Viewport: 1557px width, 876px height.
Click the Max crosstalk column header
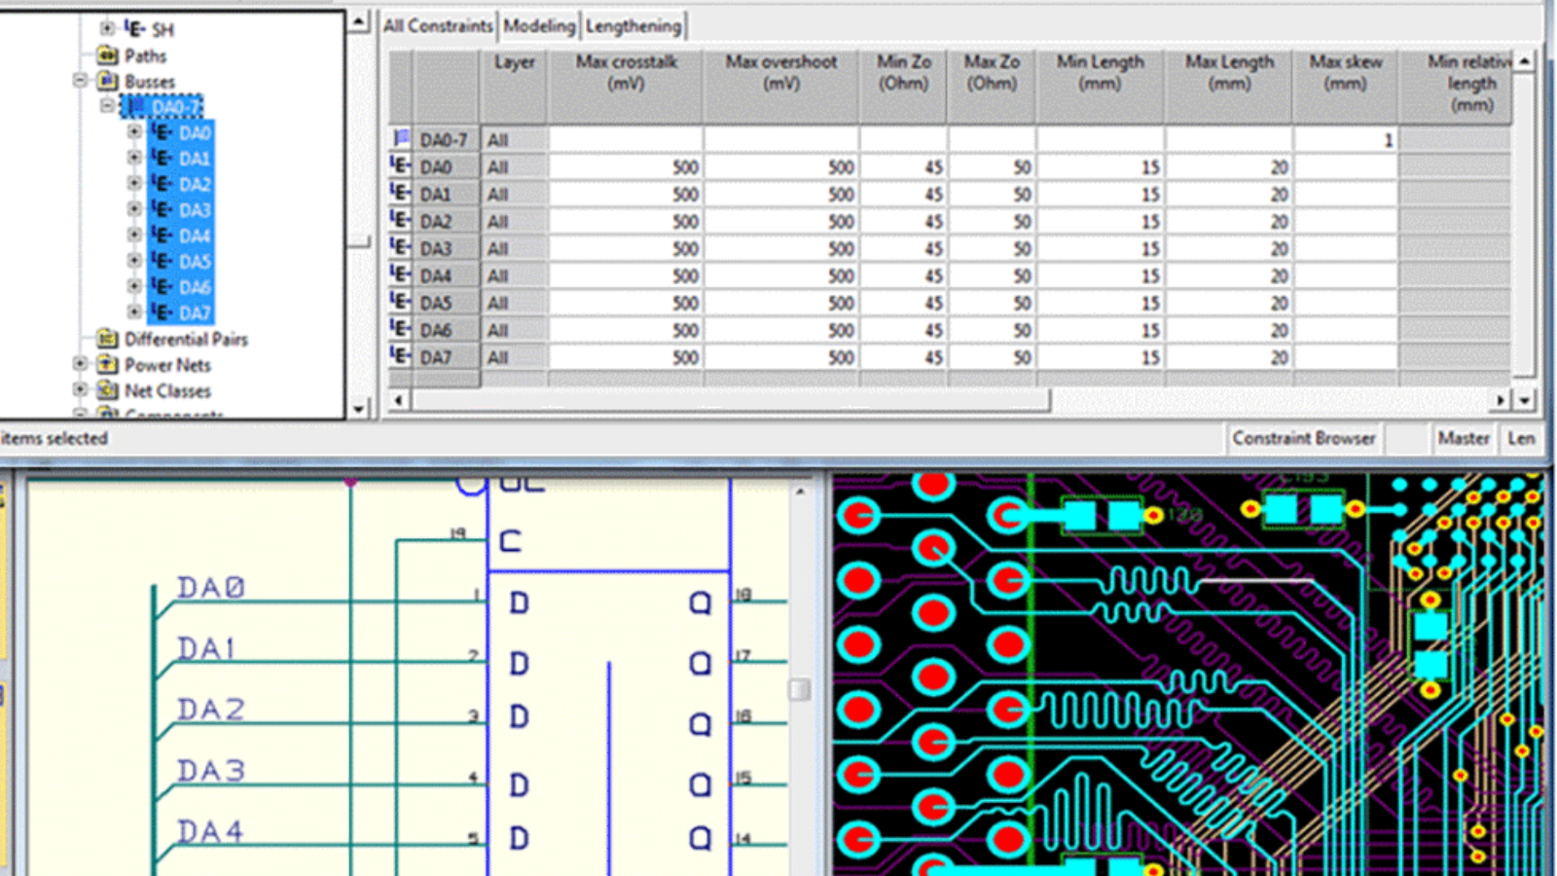(626, 86)
